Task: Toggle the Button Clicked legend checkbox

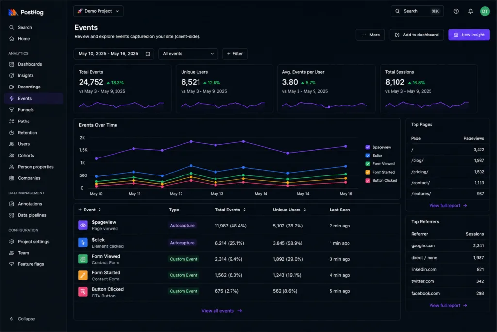Action: coord(368,181)
